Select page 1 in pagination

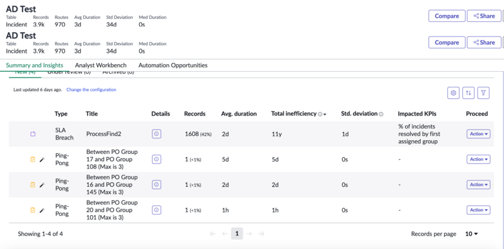click(x=237, y=234)
